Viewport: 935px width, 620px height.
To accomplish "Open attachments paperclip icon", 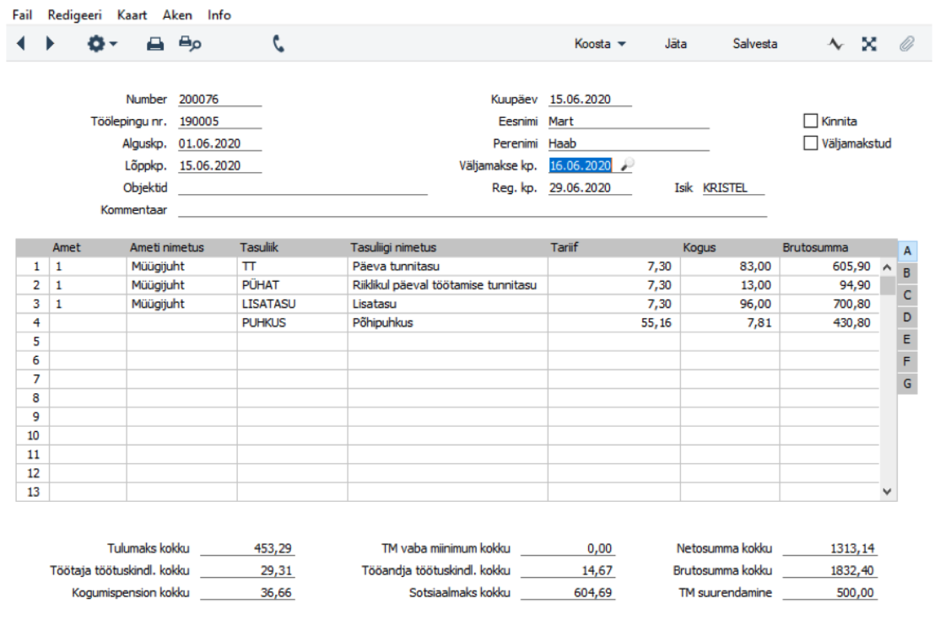I will pos(906,44).
